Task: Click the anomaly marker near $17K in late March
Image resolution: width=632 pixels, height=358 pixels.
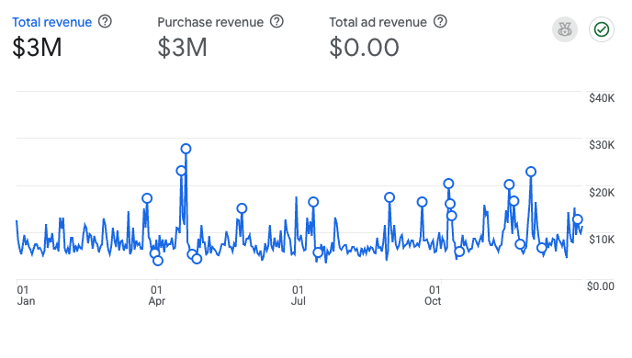Action: pyautogui.click(x=147, y=198)
